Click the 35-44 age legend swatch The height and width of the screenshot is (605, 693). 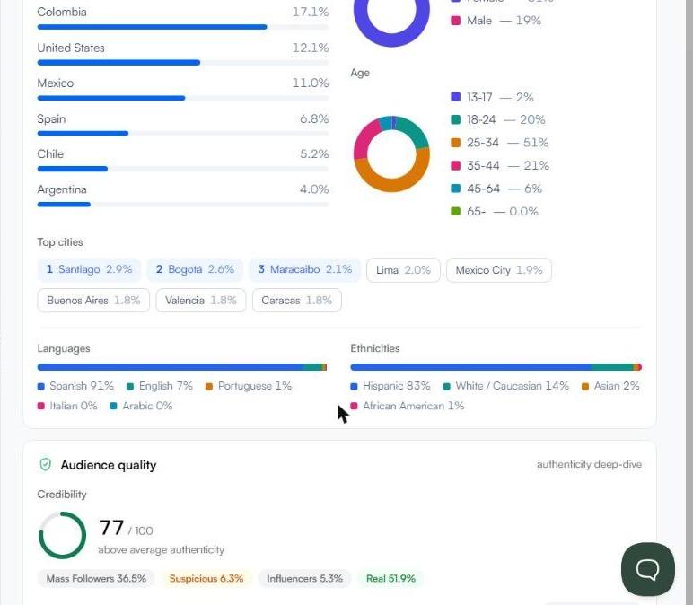click(455, 166)
